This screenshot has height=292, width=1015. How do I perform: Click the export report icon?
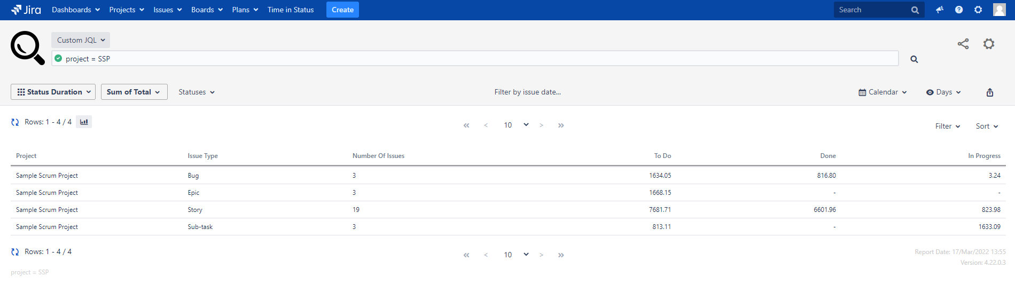(989, 92)
